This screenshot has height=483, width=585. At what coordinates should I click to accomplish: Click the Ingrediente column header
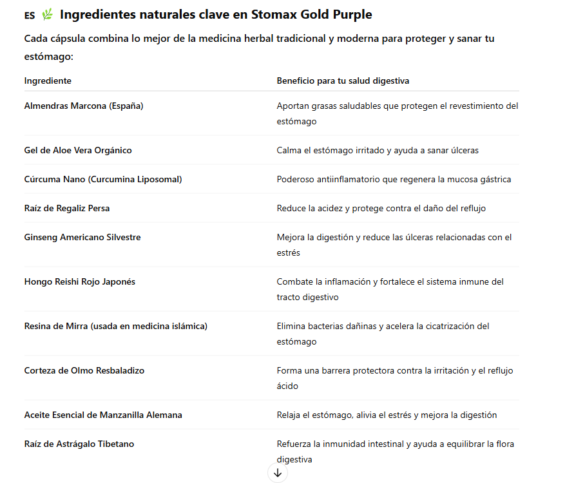pos(48,80)
